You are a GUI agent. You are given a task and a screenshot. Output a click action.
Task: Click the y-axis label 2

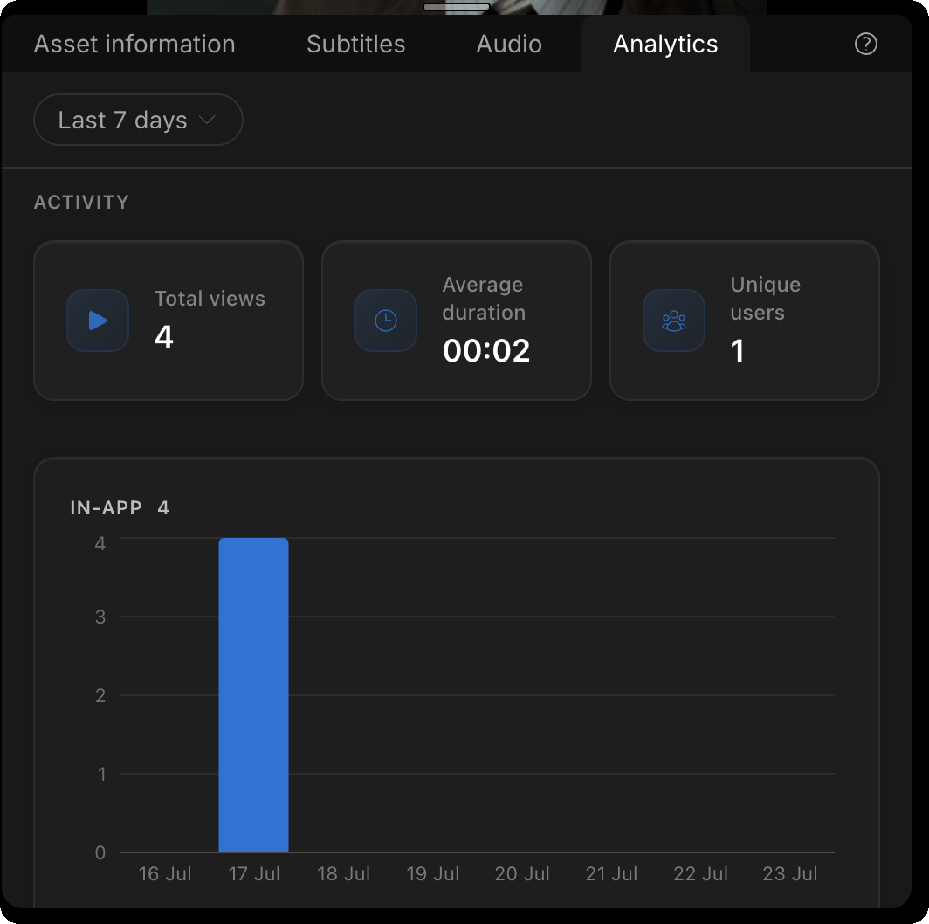tap(100, 695)
